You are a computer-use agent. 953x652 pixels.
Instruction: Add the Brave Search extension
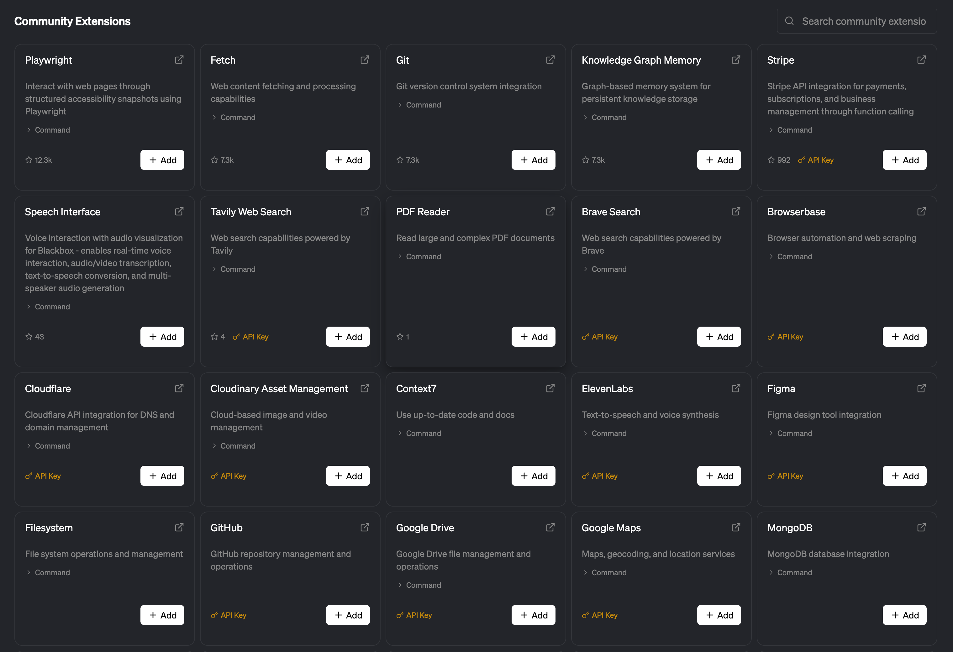pyautogui.click(x=719, y=337)
